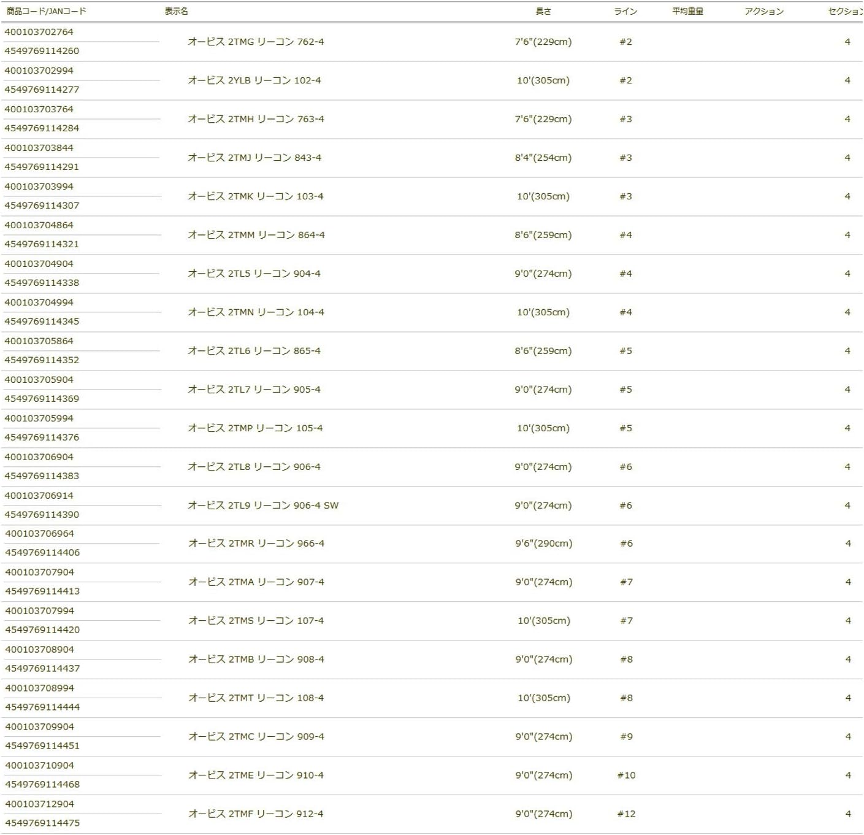The height and width of the screenshot is (835, 864).
Task: Select product code 400103706904
Action: 39,457
